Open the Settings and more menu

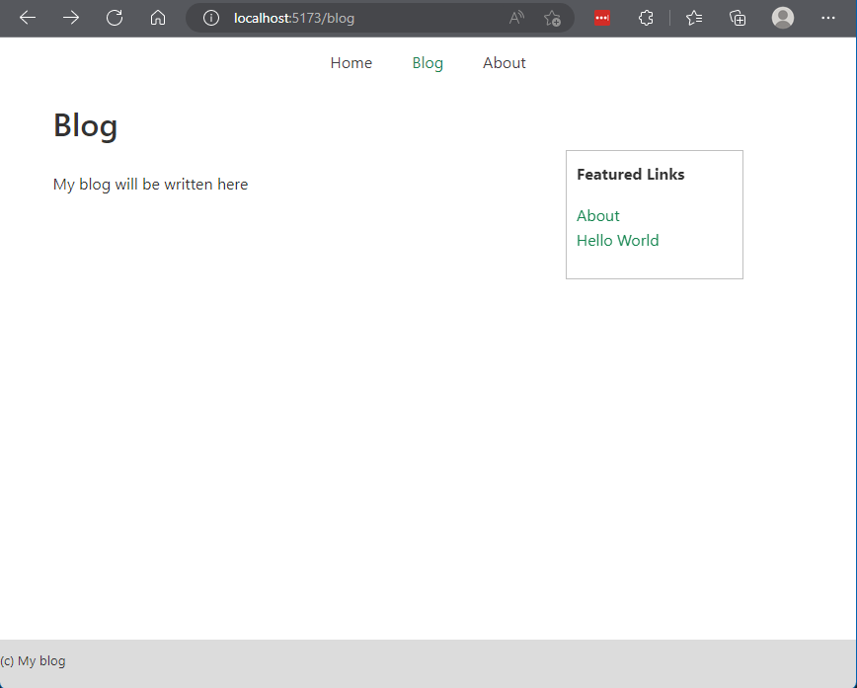[827, 17]
